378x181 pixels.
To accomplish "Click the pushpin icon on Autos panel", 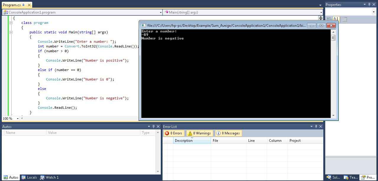I will 153,126.
